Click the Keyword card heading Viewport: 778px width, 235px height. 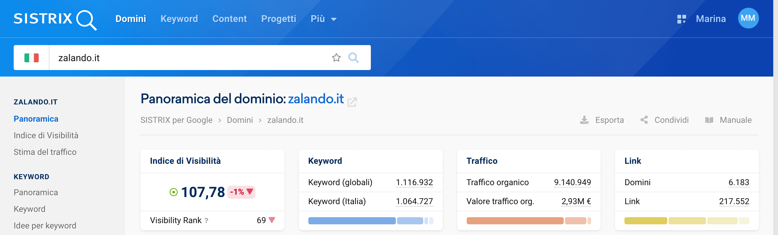pyautogui.click(x=325, y=161)
